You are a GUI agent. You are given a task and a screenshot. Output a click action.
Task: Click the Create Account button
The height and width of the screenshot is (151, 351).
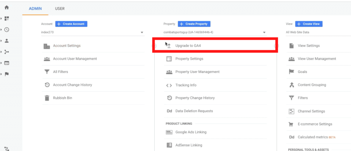[71, 24]
